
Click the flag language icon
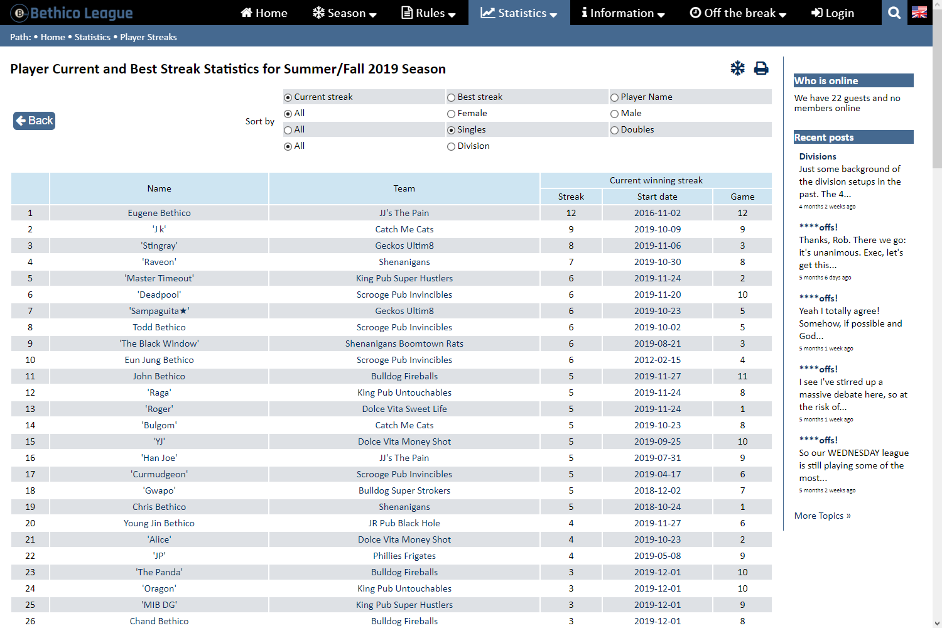(x=919, y=13)
